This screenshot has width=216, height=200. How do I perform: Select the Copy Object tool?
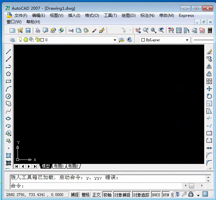(x=209, y=59)
